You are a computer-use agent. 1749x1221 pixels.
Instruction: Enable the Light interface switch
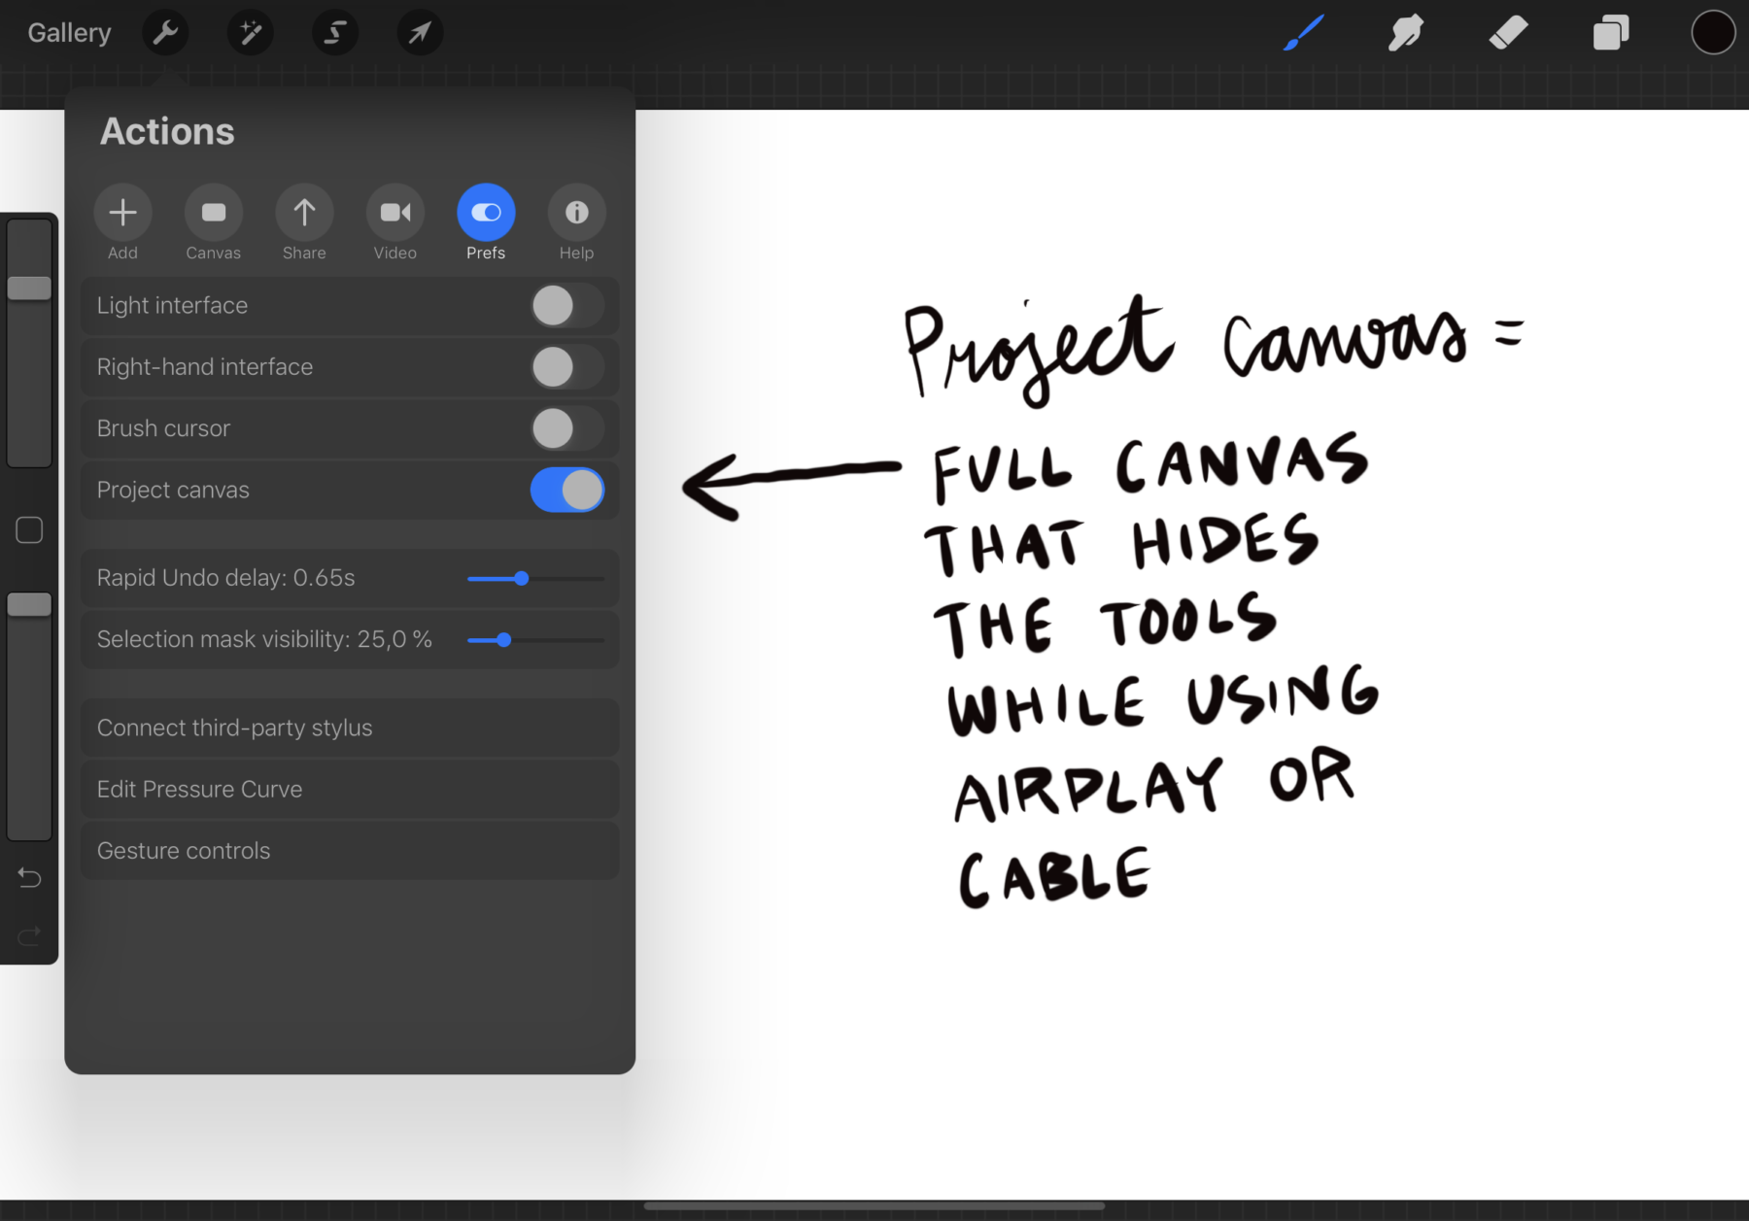click(567, 306)
